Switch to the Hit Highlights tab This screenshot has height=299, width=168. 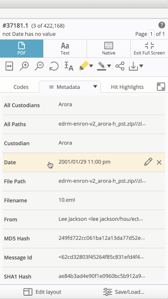pyautogui.click(x=127, y=87)
